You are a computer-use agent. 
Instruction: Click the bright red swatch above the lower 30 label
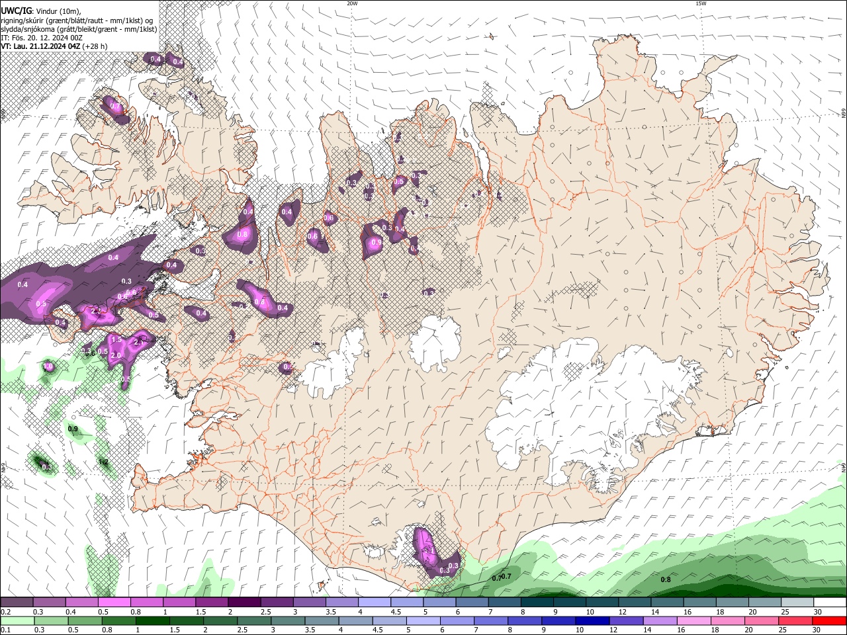pyautogui.click(x=829, y=621)
